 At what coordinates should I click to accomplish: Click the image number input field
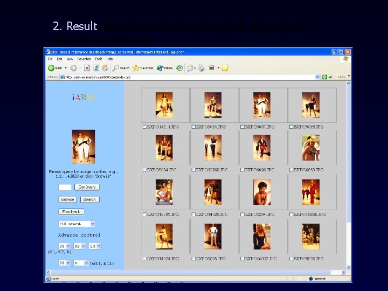(x=65, y=188)
